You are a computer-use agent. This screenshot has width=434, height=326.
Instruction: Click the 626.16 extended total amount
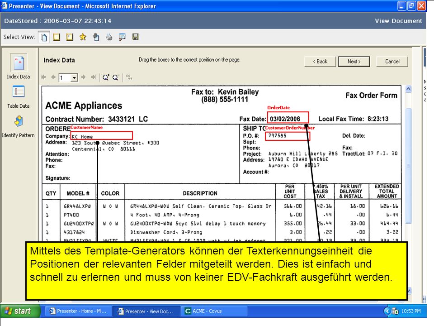click(x=389, y=206)
